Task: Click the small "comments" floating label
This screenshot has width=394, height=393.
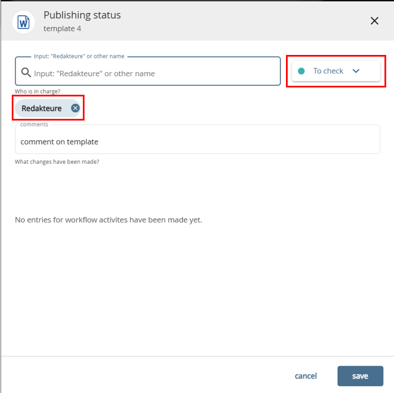Action: coord(34,124)
